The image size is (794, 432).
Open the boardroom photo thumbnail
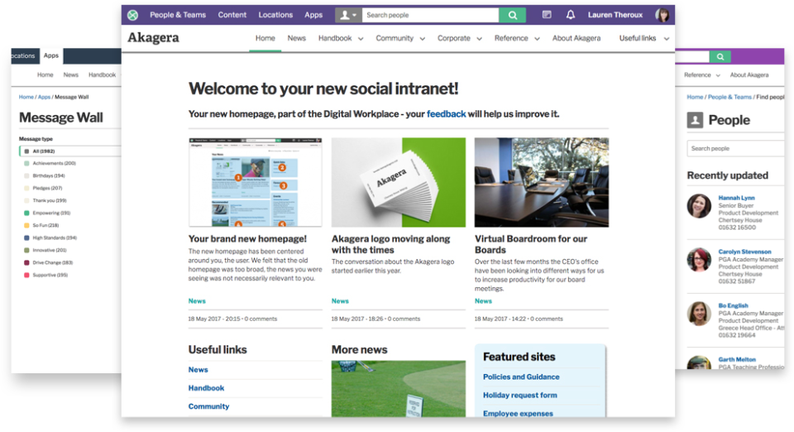coord(541,182)
